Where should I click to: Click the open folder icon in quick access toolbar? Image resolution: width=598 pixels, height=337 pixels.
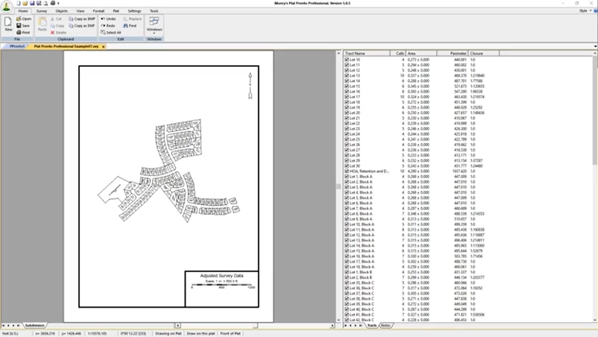click(x=25, y=3)
